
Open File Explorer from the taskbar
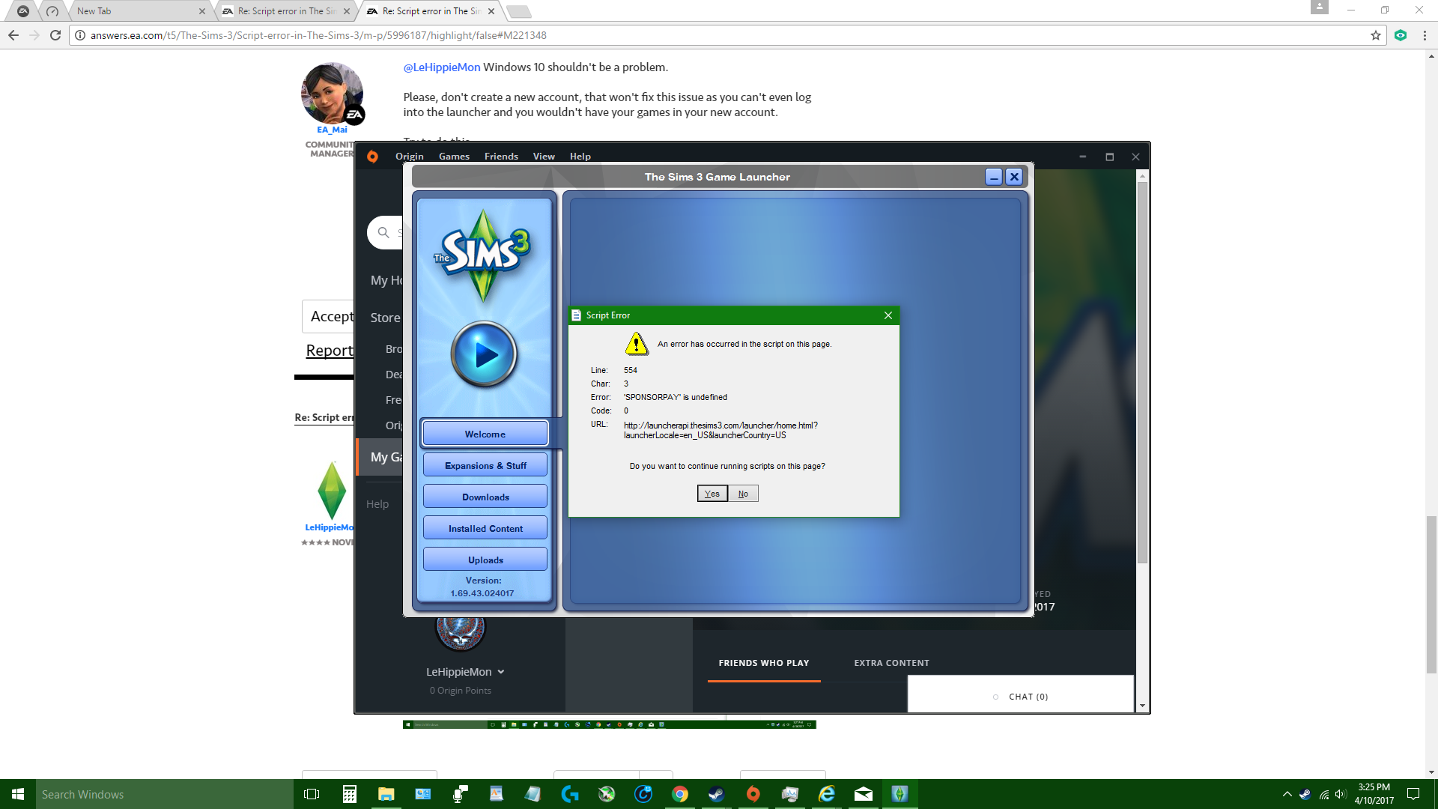click(386, 794)
